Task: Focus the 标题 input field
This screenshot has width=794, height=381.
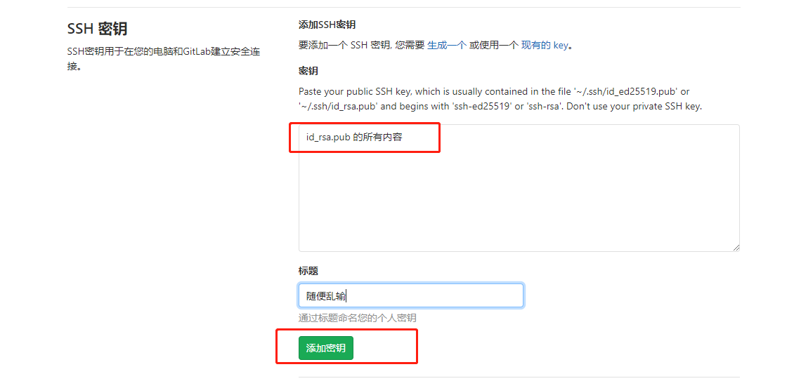Action: tap(410, 295)
